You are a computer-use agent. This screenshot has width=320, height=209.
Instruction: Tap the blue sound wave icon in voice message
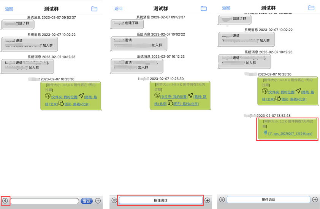click(x=265, y=133)
